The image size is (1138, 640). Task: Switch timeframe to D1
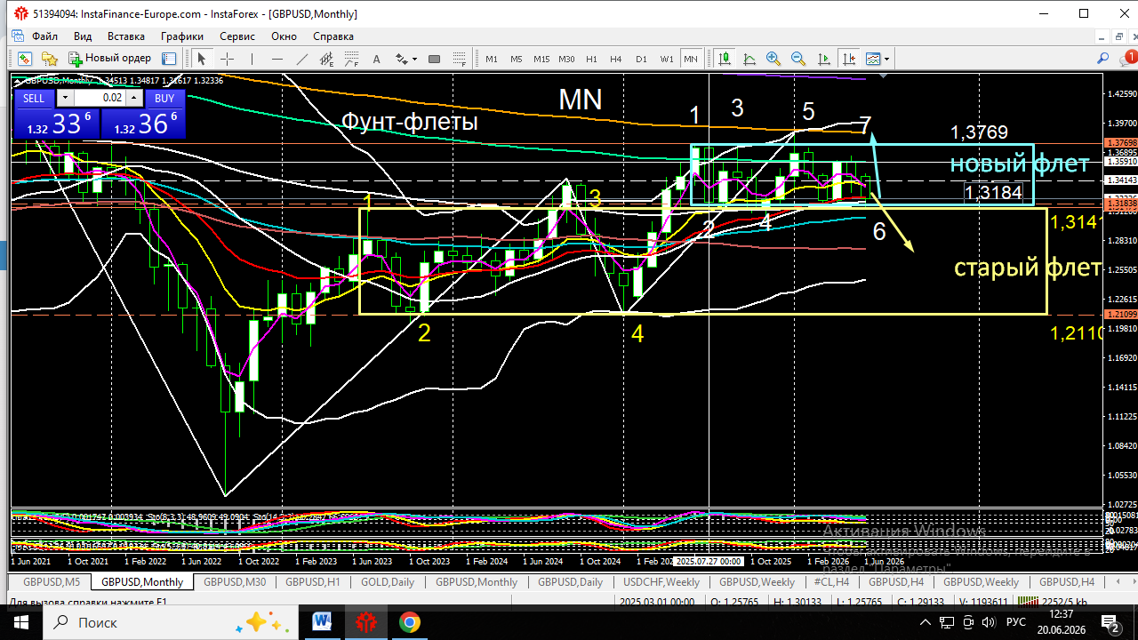641,59
